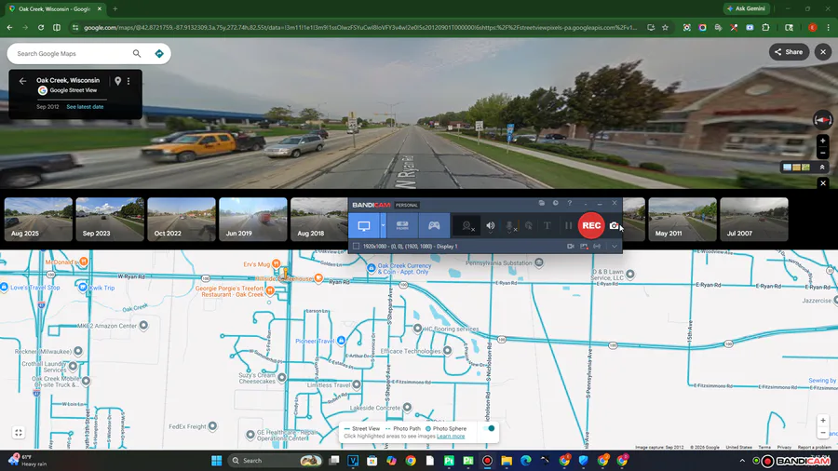Go back from Oak Creek Street View
The width and height of the screenshot is (838, 471).
pos(22,81)
